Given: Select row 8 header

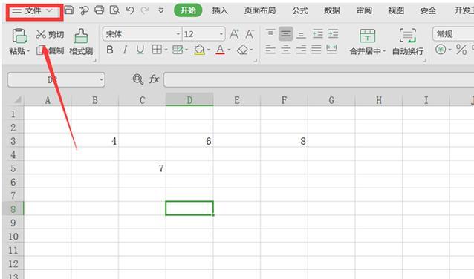Looking at the screenshot, I should [13, 209].
